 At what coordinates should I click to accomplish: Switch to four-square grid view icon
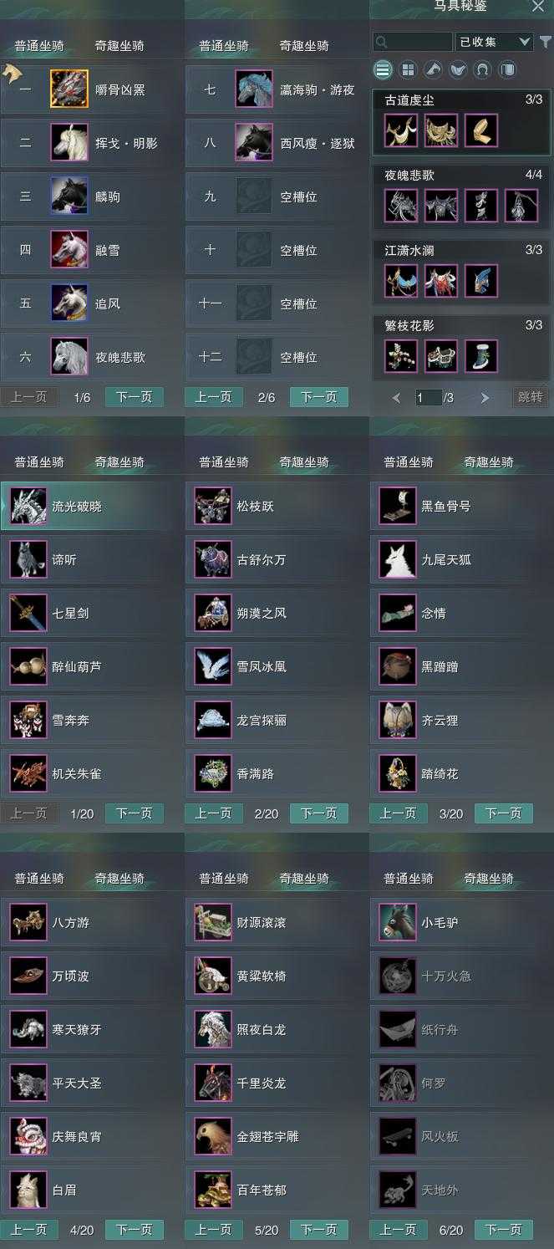point(408,69)
